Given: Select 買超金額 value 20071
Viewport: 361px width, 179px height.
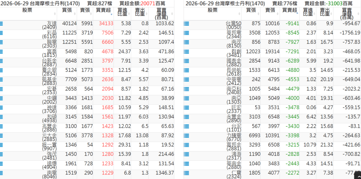Looking at the screenshot, I should click(x=147, y=4).
